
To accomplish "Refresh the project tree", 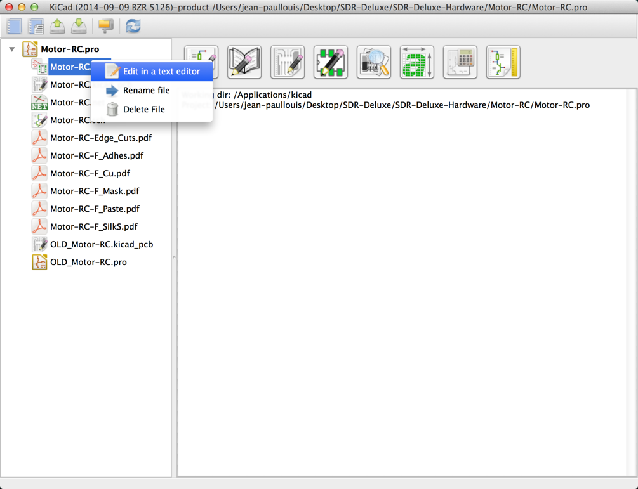I will tap(133, 26).
